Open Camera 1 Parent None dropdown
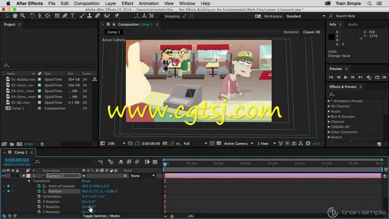Viewport: 389px width, 219px height. point(143,176)
